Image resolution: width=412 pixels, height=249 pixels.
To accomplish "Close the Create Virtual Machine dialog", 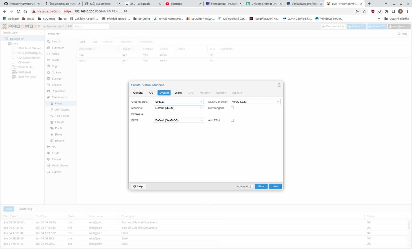I will pos(279,85).
